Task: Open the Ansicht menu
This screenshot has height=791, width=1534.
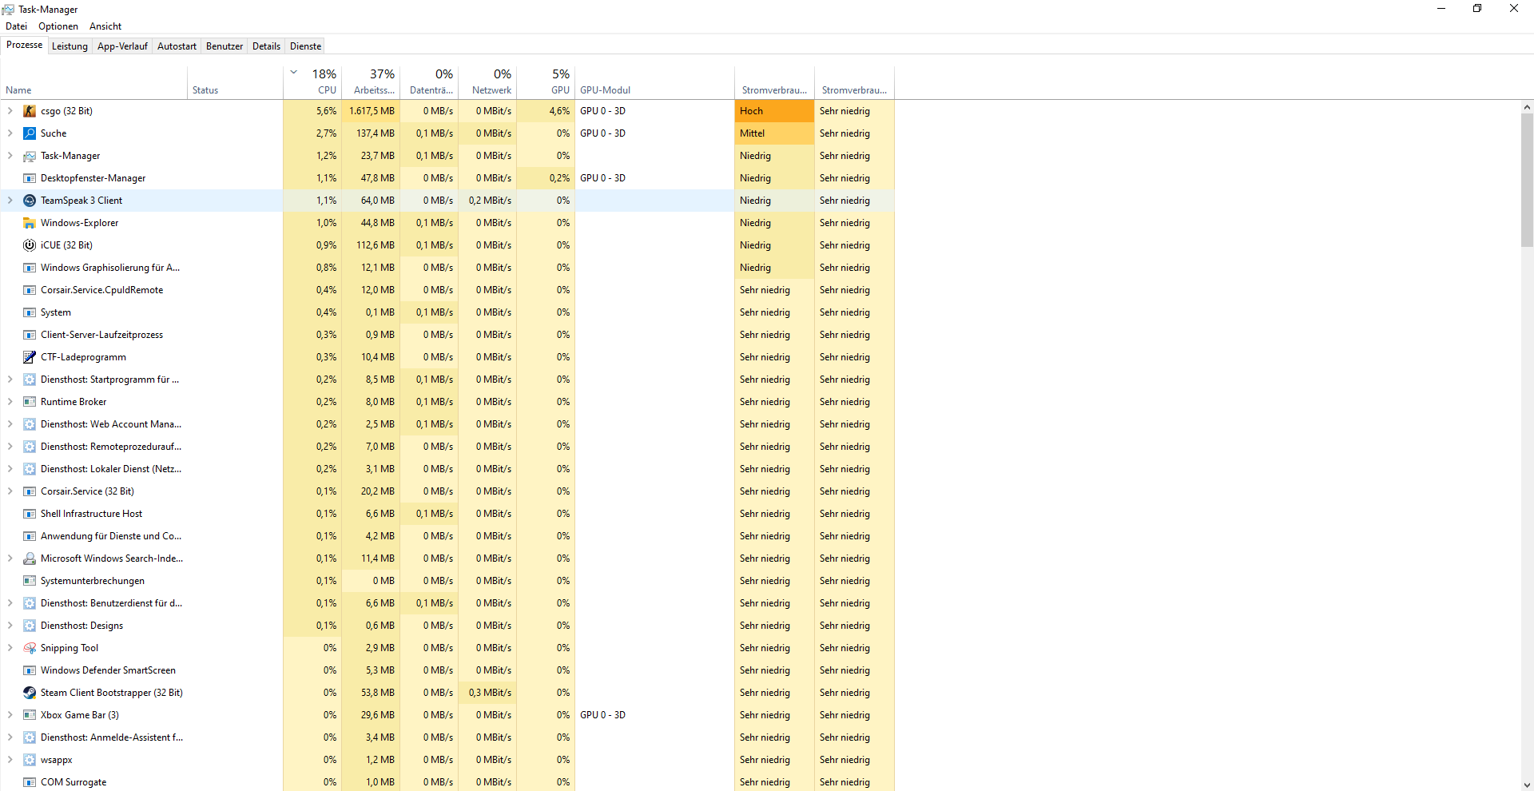Action: pos(105,26)
